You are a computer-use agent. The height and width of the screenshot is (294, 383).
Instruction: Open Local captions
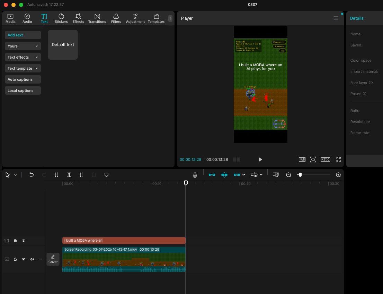(23, 90)
